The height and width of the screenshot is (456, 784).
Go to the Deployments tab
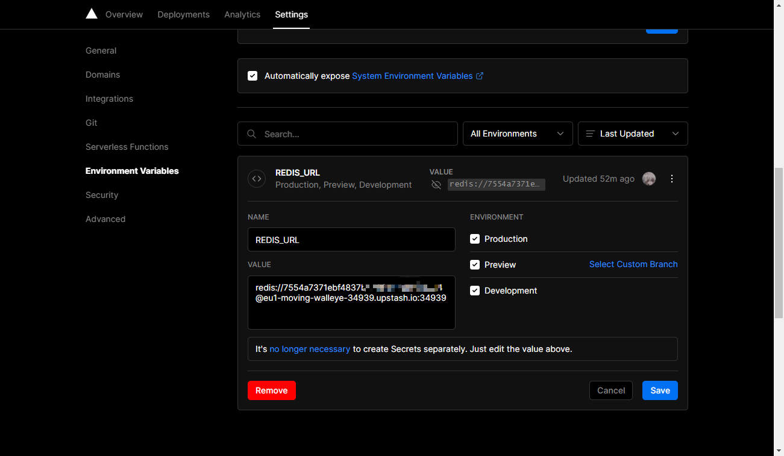tap(184, 14)
